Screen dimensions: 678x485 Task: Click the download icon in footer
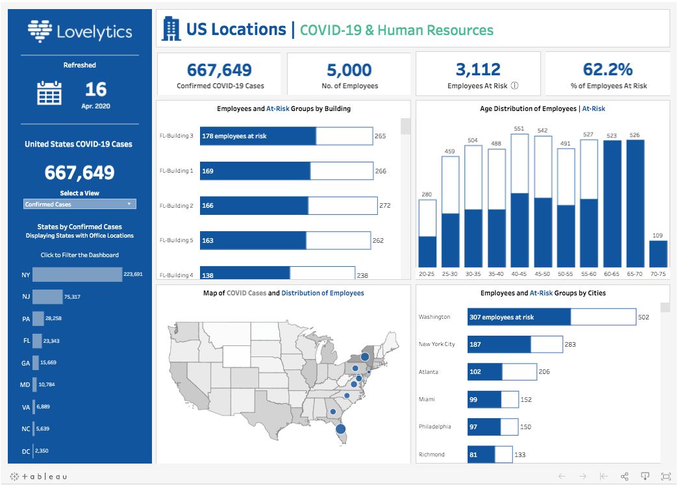(x=645, y=477)
